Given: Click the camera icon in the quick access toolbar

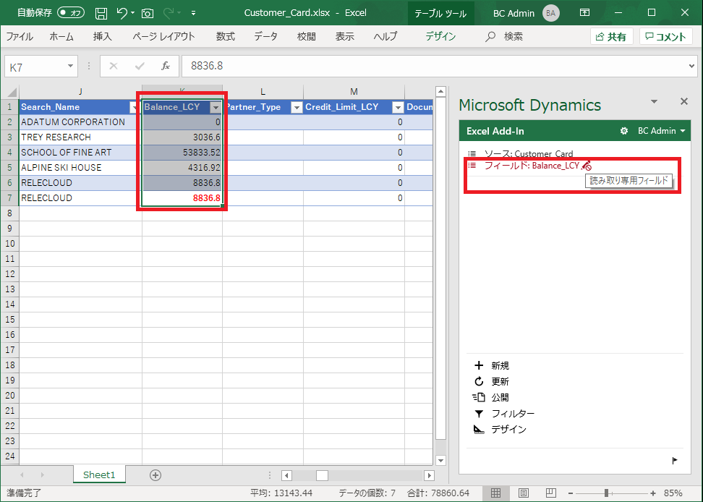Looking at the screenshot, I should coord(147,13).
